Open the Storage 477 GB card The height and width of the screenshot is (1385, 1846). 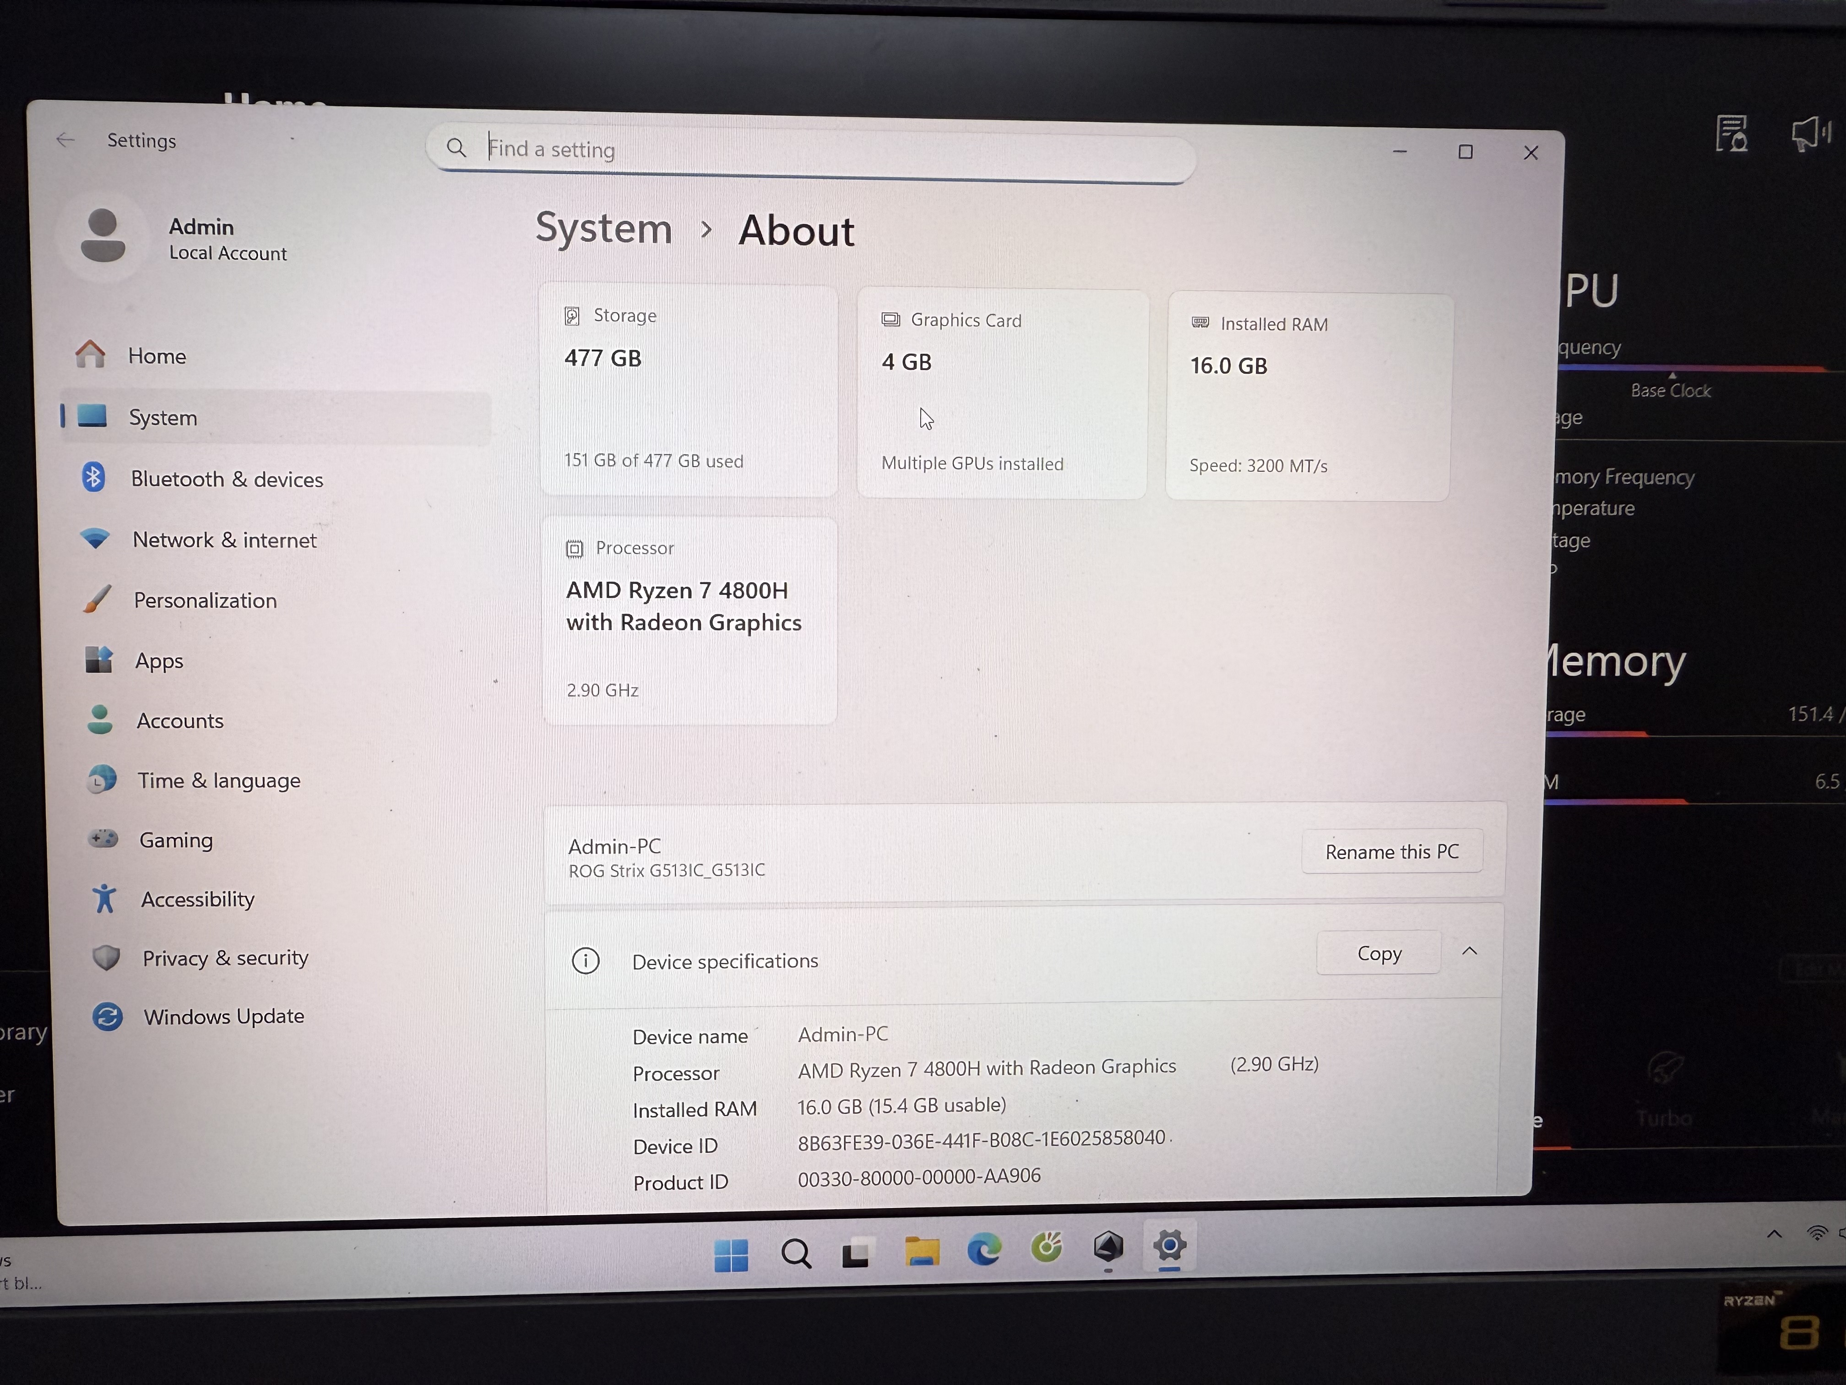click(689, 390)
